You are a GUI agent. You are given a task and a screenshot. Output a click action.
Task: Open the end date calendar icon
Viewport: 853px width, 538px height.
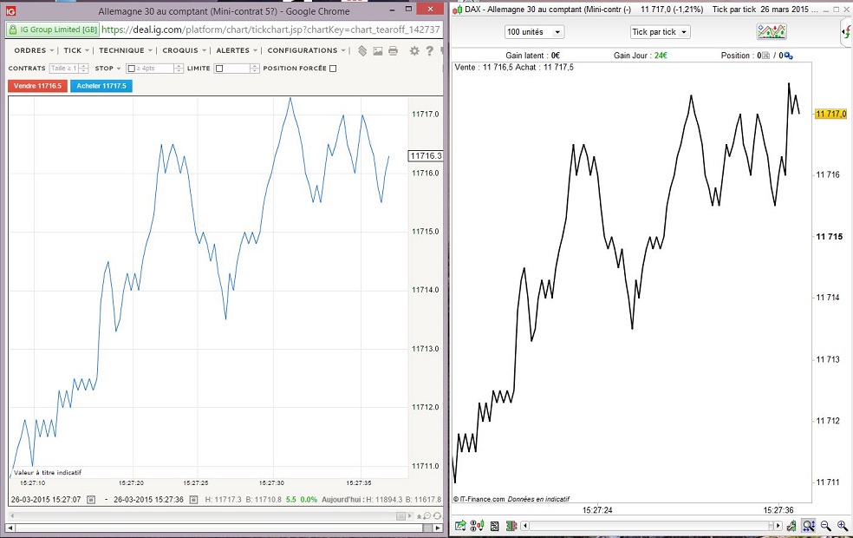pos(193,499)
